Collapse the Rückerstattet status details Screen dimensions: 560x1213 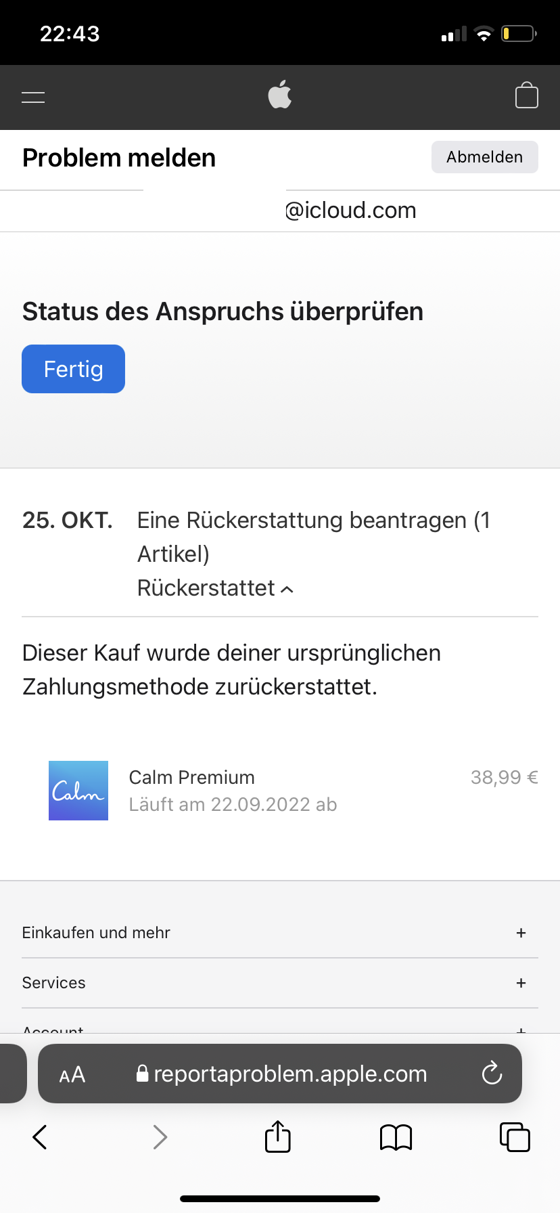coord(216,588)
